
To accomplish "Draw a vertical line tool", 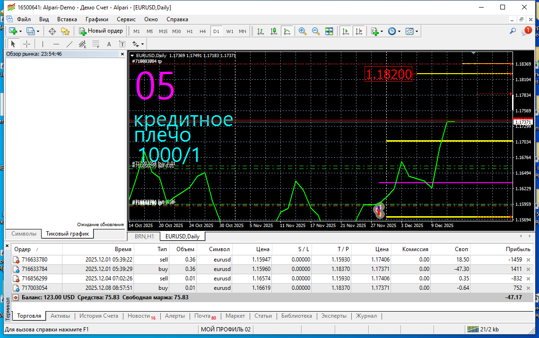I will [43, 44].
